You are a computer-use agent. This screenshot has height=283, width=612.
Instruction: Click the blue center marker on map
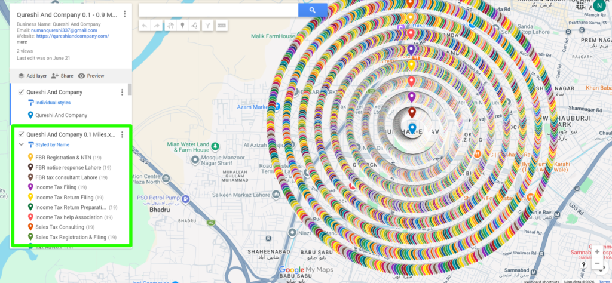(412, 128)
